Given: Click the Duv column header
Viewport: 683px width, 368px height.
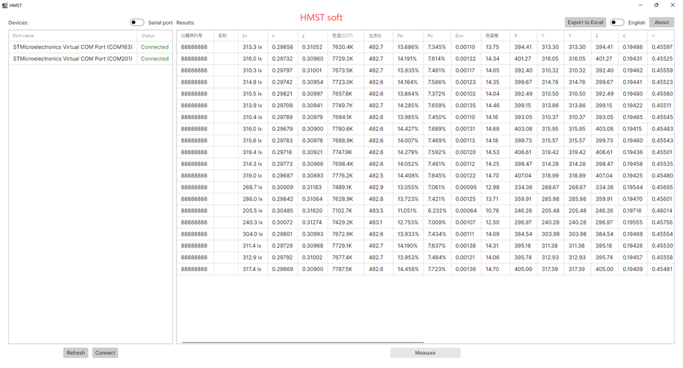Looking at the screenshot, I should click(x=465, y=35).
